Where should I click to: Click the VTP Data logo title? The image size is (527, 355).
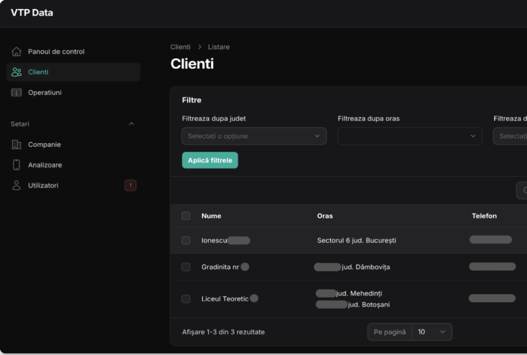point(32,13)
